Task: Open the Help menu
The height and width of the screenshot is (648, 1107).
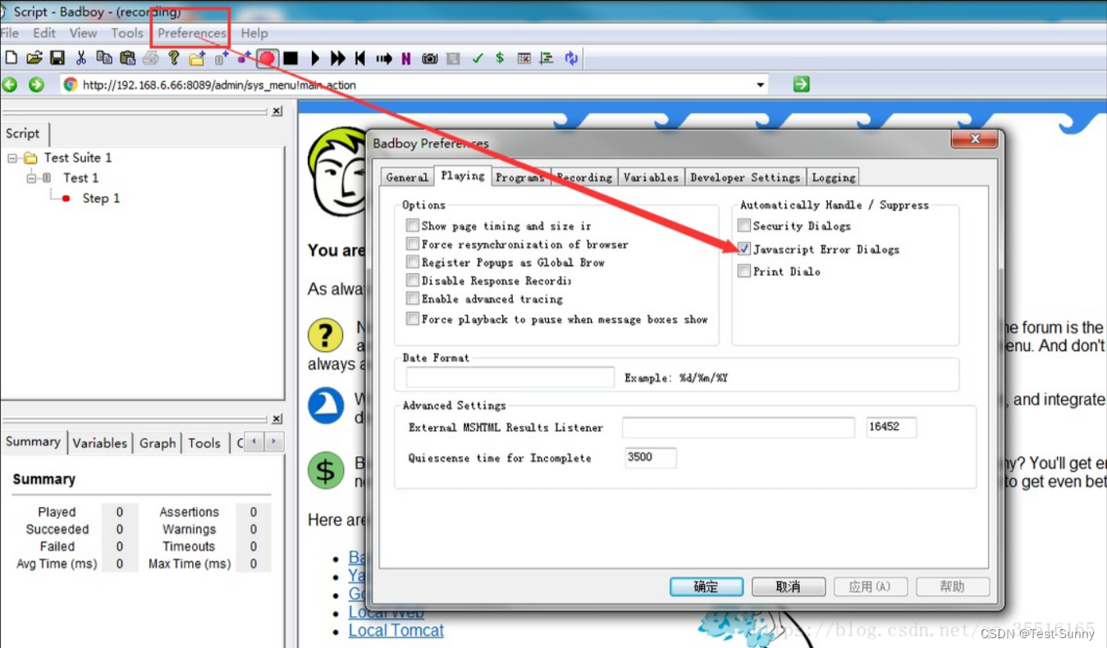Action: [254, 33]
